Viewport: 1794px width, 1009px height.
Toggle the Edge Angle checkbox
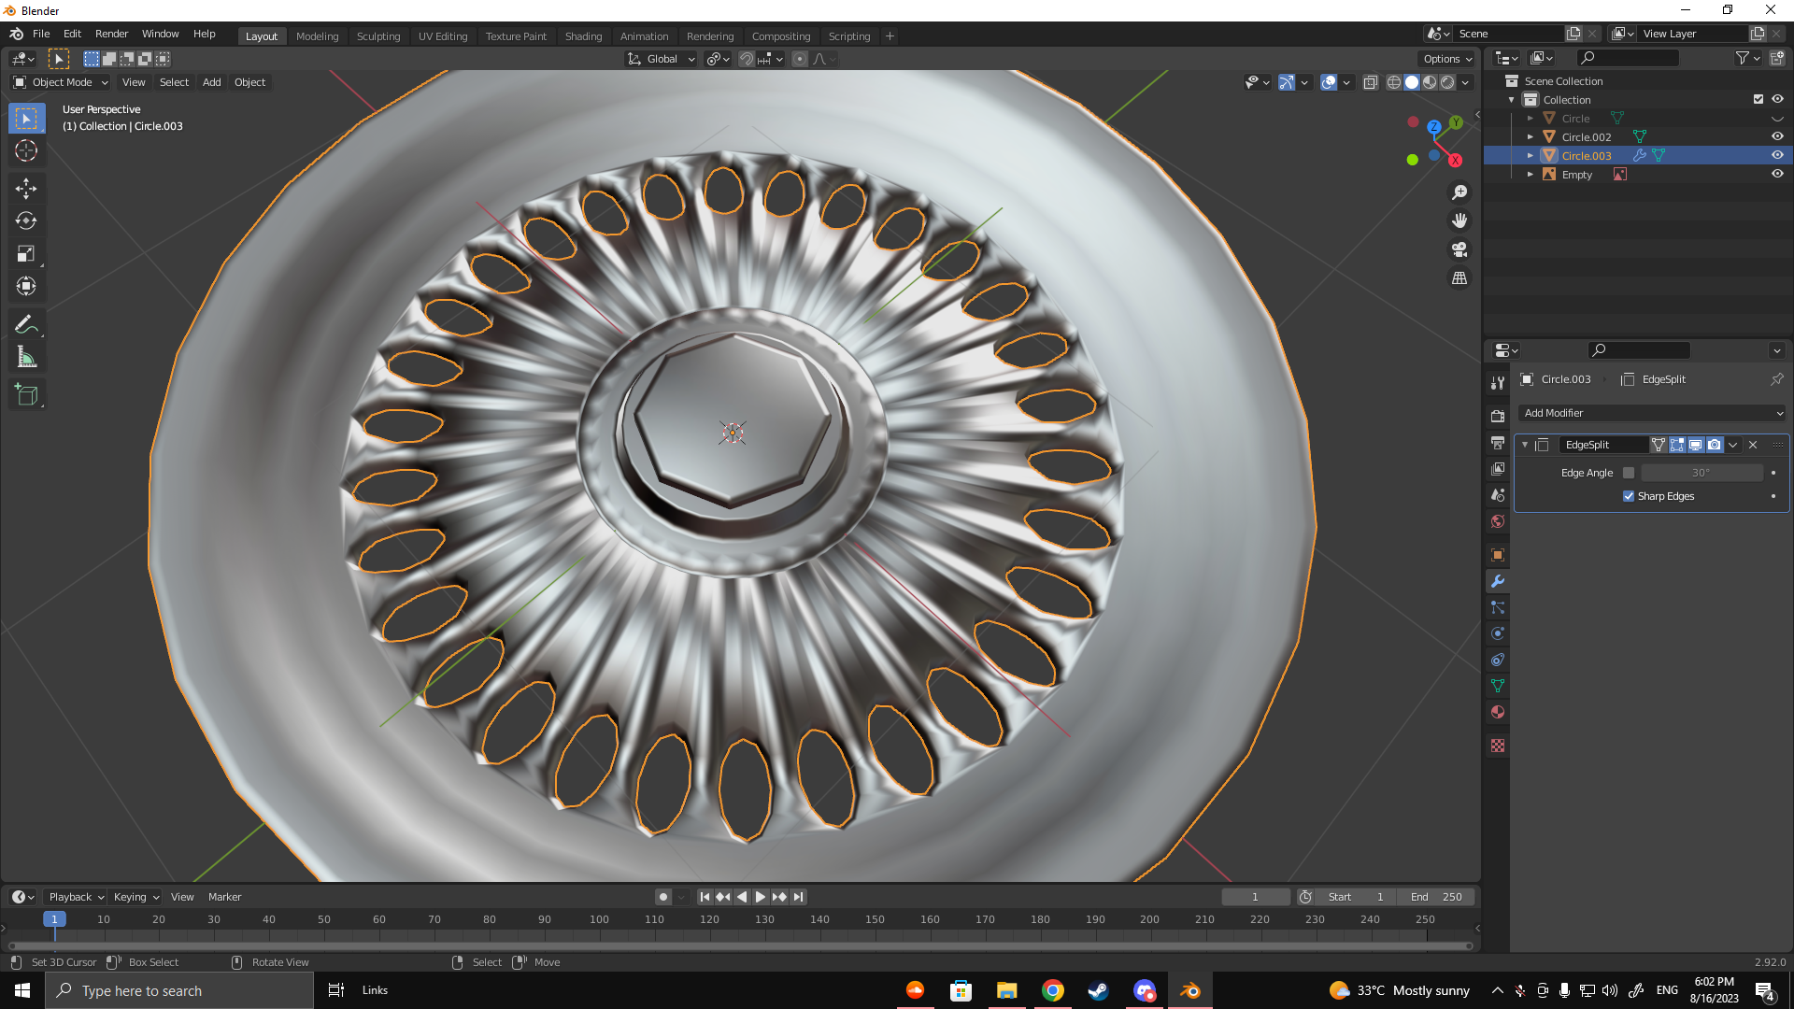pos(1629,473)
